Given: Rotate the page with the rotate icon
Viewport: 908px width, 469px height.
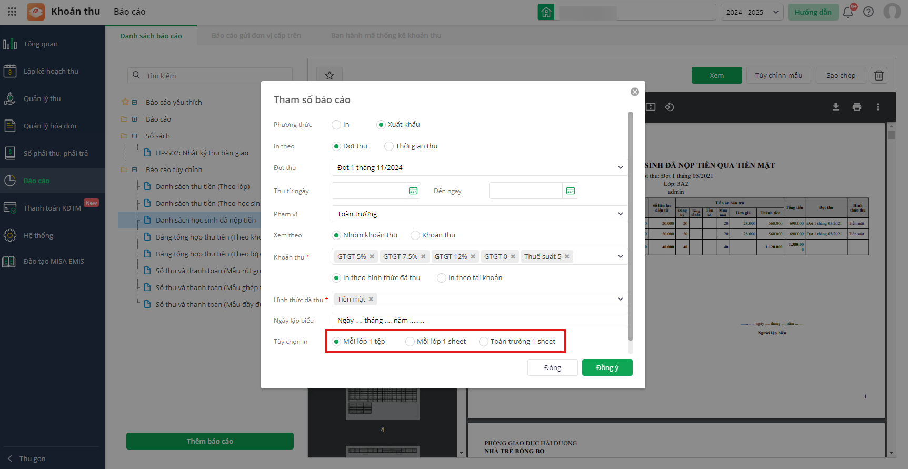Looking at the screenshot, I should [x=670, y=107].
